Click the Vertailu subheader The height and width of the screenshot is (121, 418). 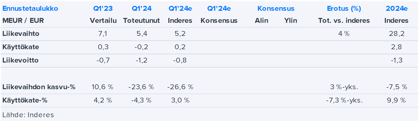(x=103, y=21)
